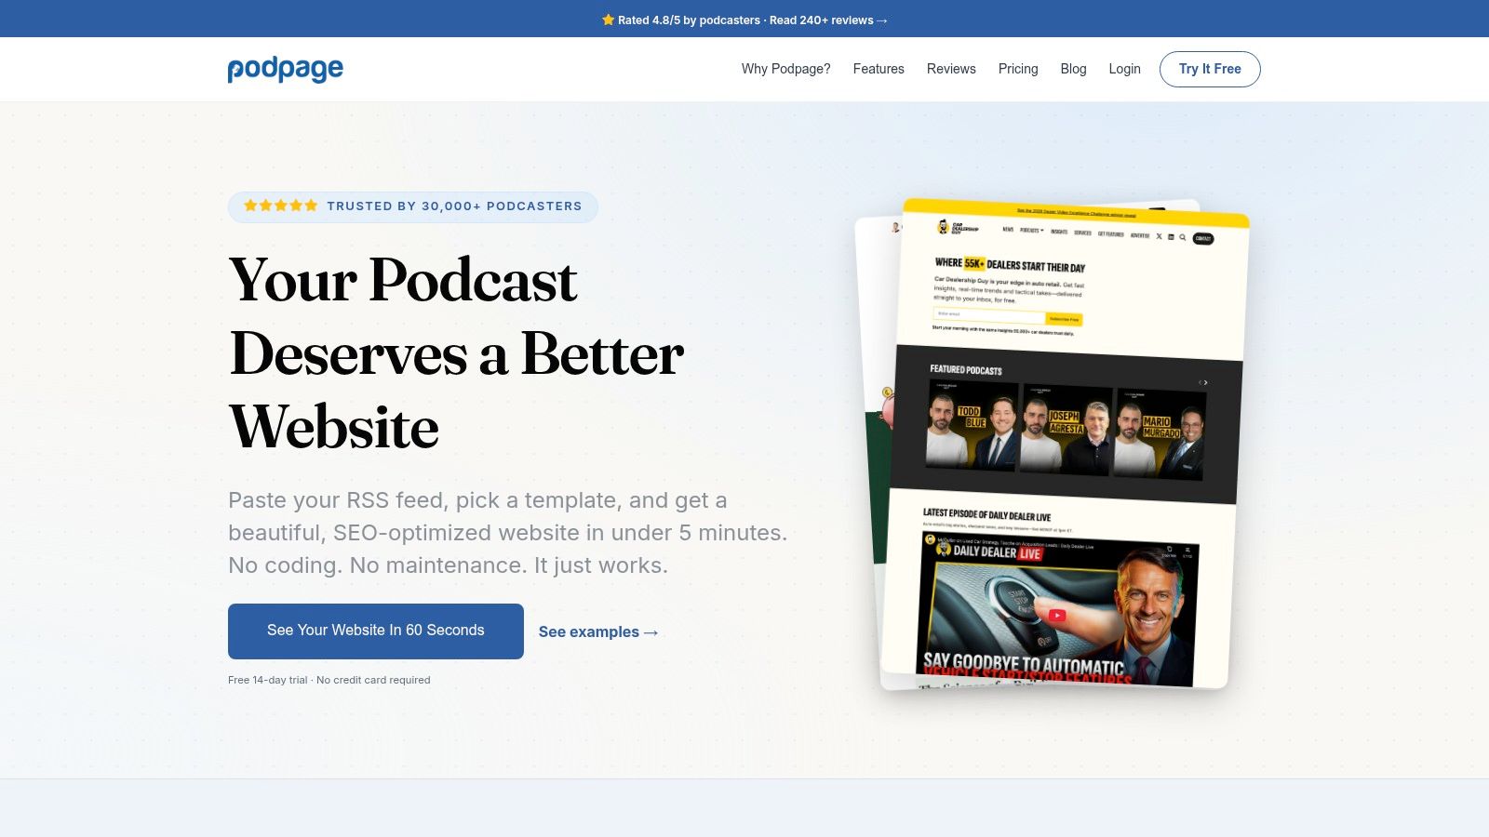Open the Read 240+ reviews banner link
The height and width of the screenshot is (837, 1489).
(828, 20)
